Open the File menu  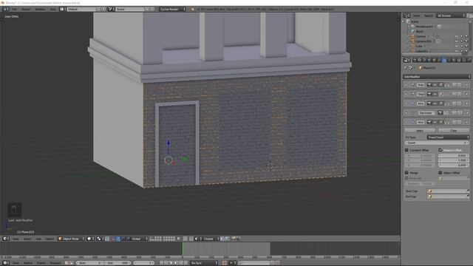point(14,9)
